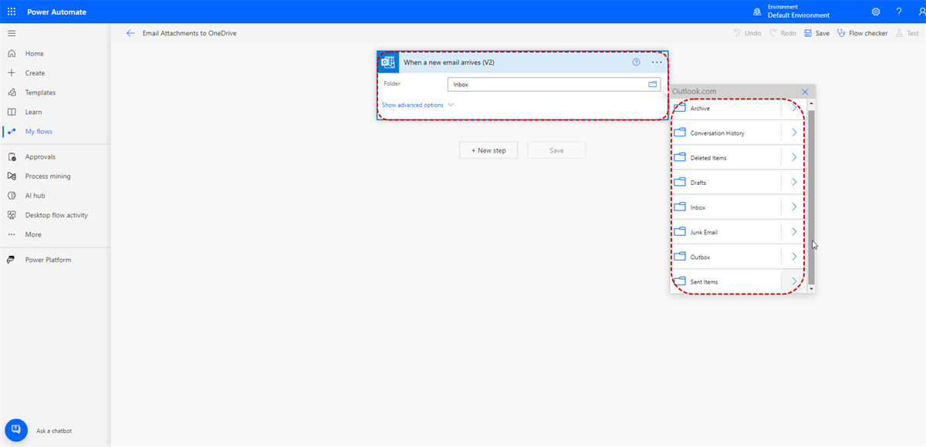This screenshot has height=447, width=926.
Task: Click Undo in the top toolbar
Action: 747,33
